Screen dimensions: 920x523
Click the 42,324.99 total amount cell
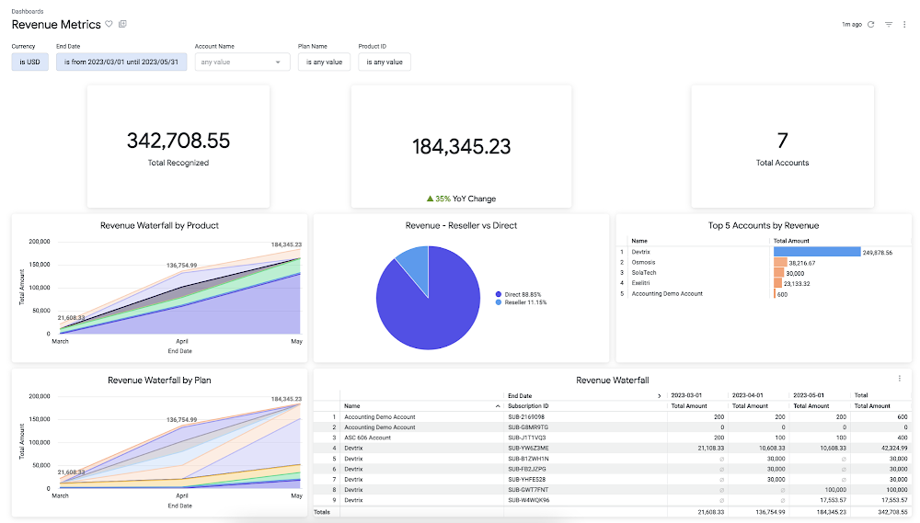tap(895, 448)
